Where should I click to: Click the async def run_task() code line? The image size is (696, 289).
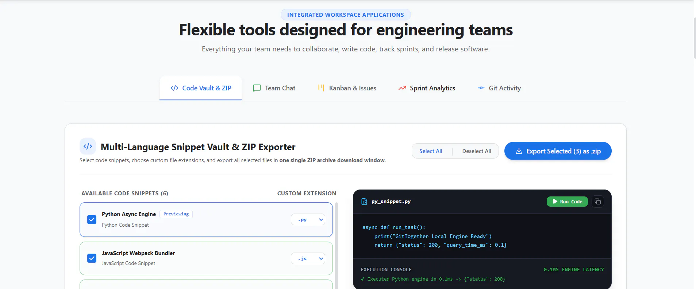click(394, 227)
